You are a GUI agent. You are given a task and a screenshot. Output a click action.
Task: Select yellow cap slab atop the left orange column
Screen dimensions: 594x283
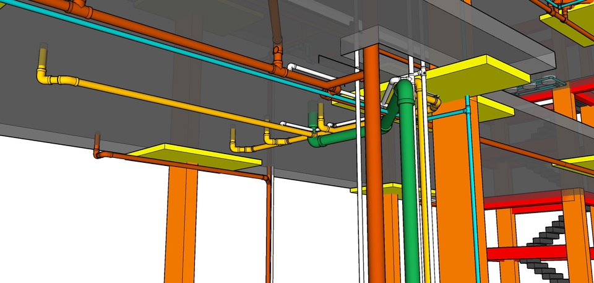(194, 156)
